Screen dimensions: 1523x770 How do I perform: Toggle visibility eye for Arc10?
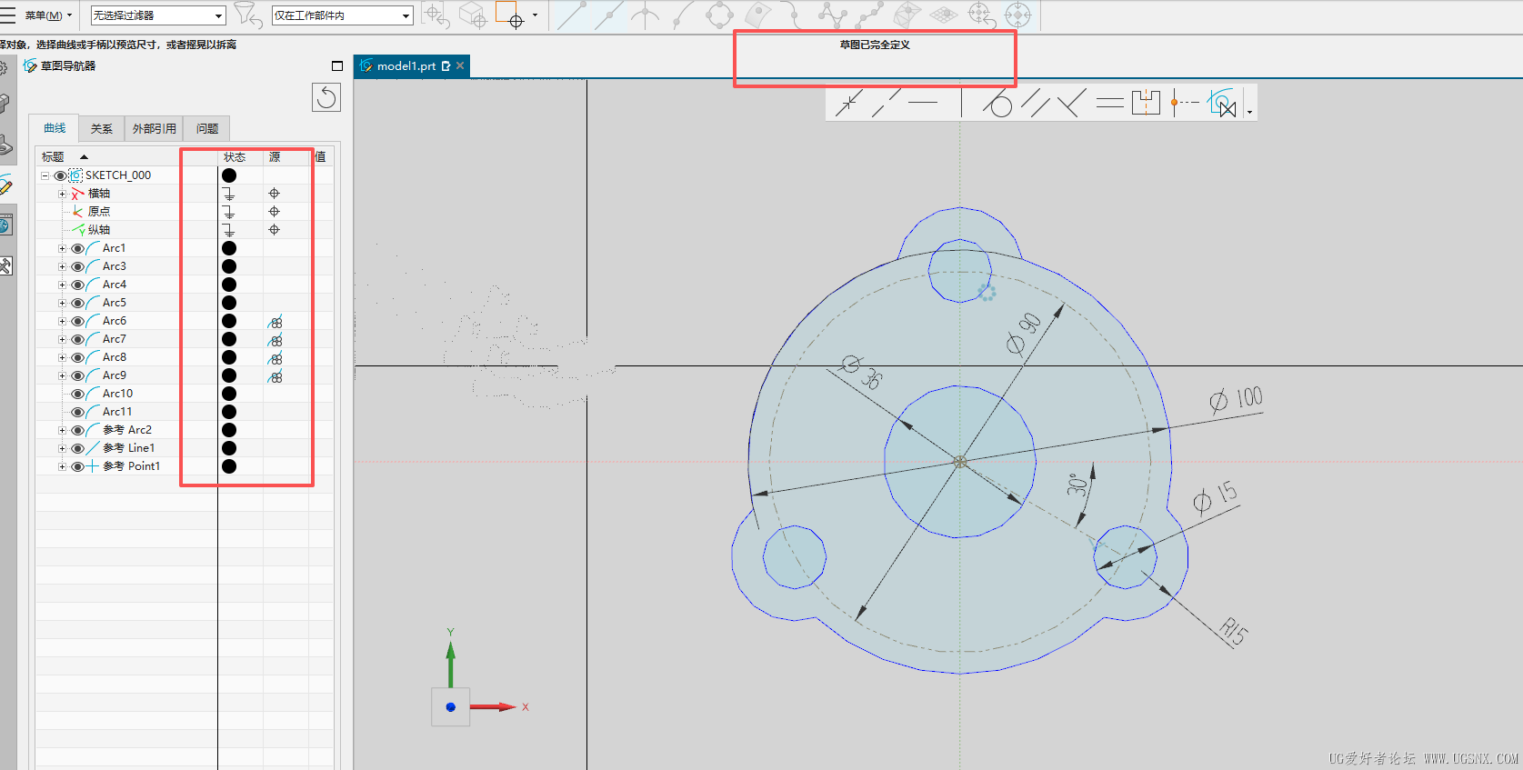[78, 394]
